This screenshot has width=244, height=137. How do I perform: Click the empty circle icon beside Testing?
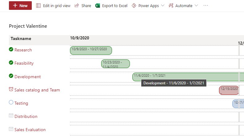(11, 102)
